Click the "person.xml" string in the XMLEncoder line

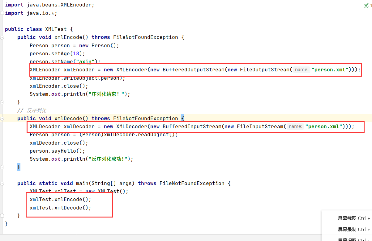click(330, 70)
